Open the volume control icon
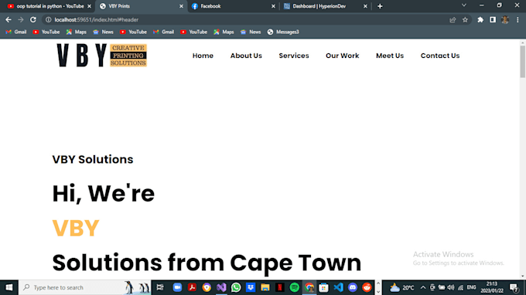 pyautogui.click(x=451, y=287)
